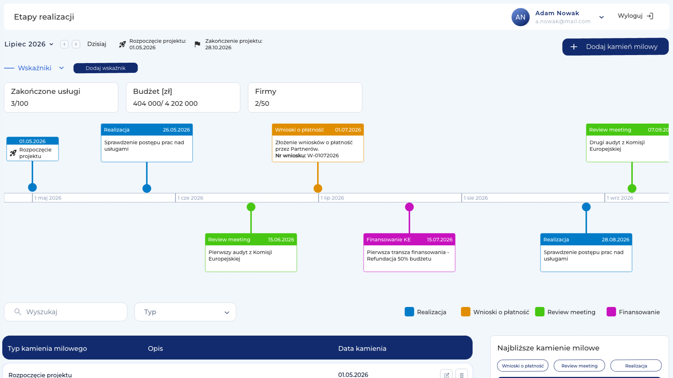
Task: Select Wnioski o płatność tab in upcoming milestones
Action: (x=523, y=366)
